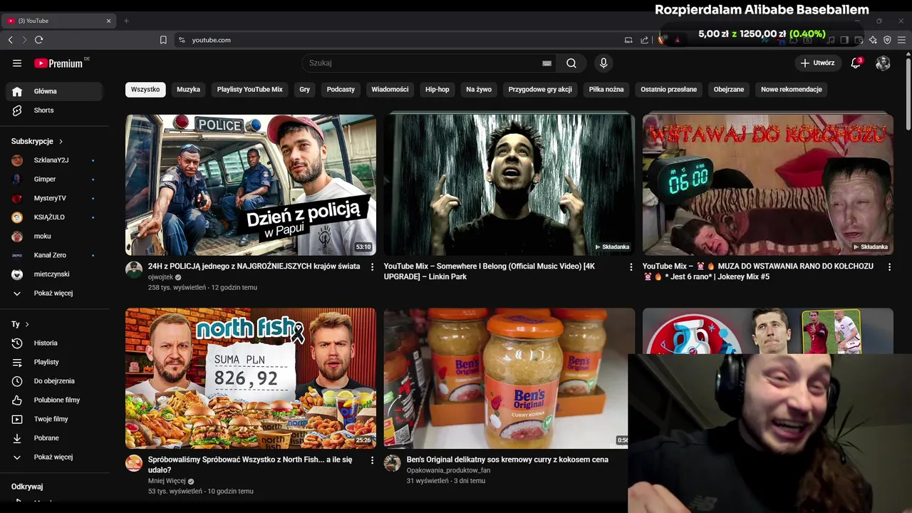Select the Piłka nożna chip
Image resolution: width=912 pixels, height=513 pixels.
(606, 90)
